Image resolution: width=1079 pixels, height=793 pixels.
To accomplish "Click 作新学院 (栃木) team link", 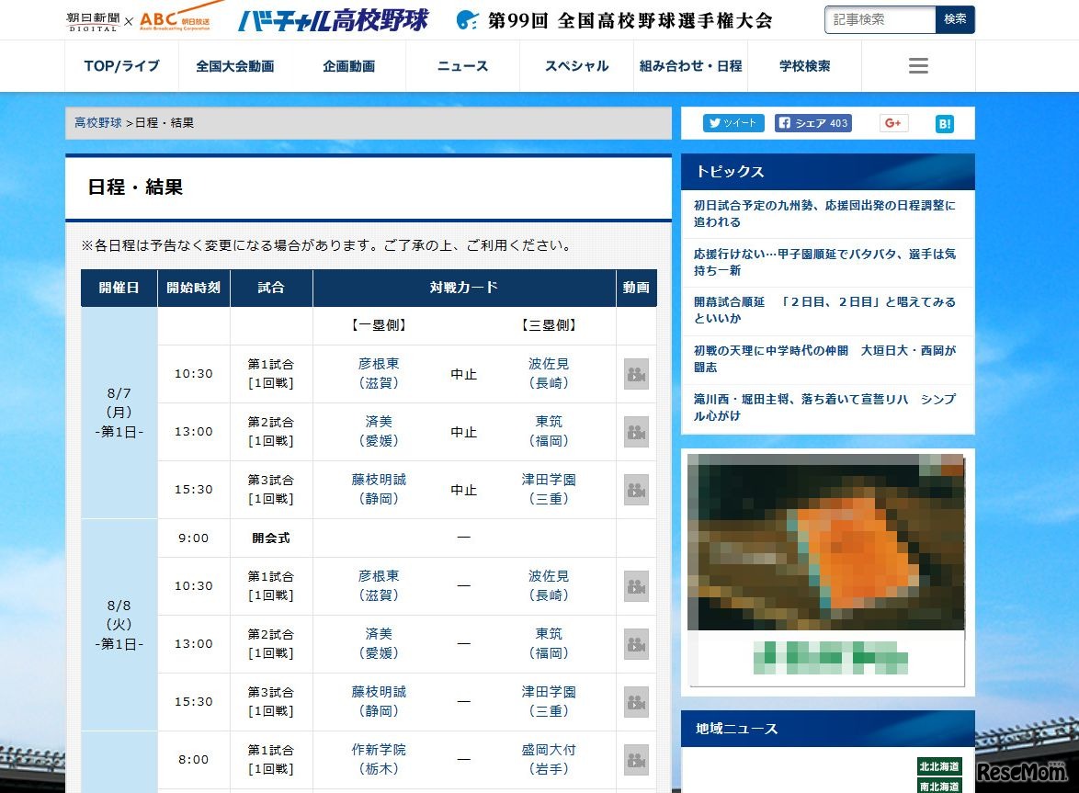I will pyautogui.click(x=379, y=759).
